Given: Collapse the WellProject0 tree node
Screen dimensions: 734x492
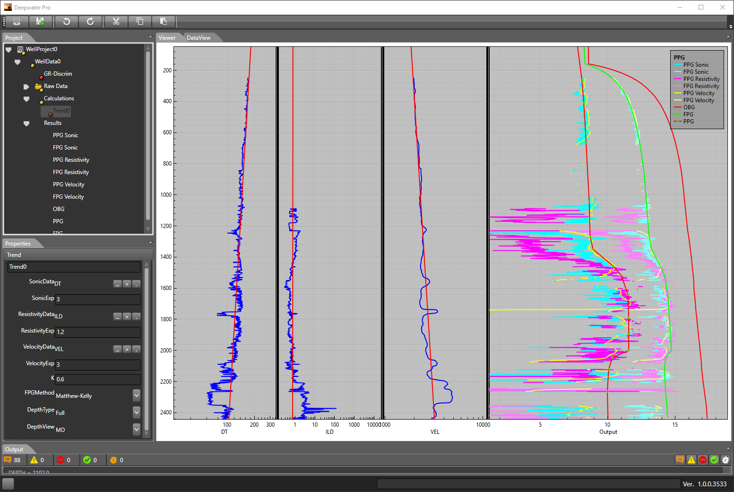Looking at the screenshot, I should (9, 50).
